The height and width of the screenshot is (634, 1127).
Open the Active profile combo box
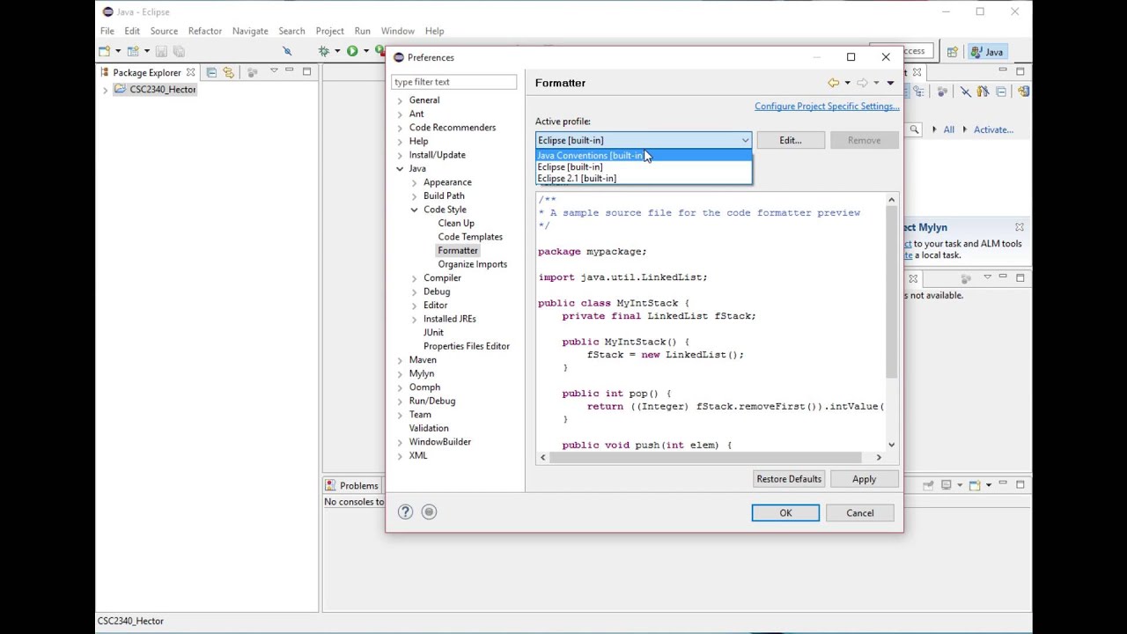[644, 140]
